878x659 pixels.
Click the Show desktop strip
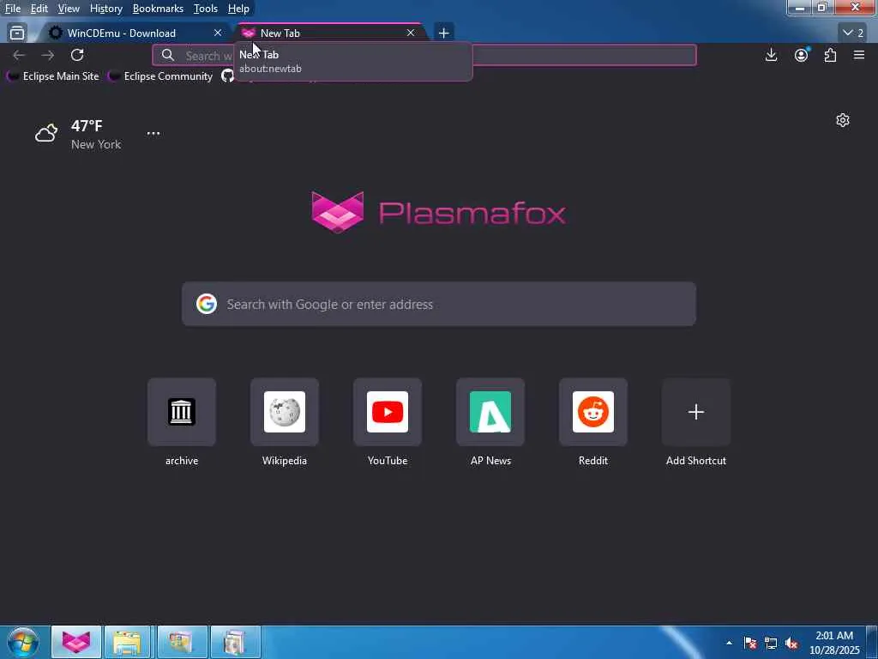(x=872, y=642)
